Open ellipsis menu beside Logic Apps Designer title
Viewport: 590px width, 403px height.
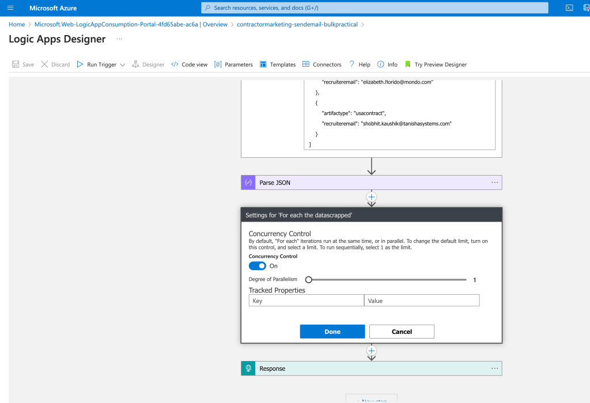pyautogui.click(x=119, y=39)
